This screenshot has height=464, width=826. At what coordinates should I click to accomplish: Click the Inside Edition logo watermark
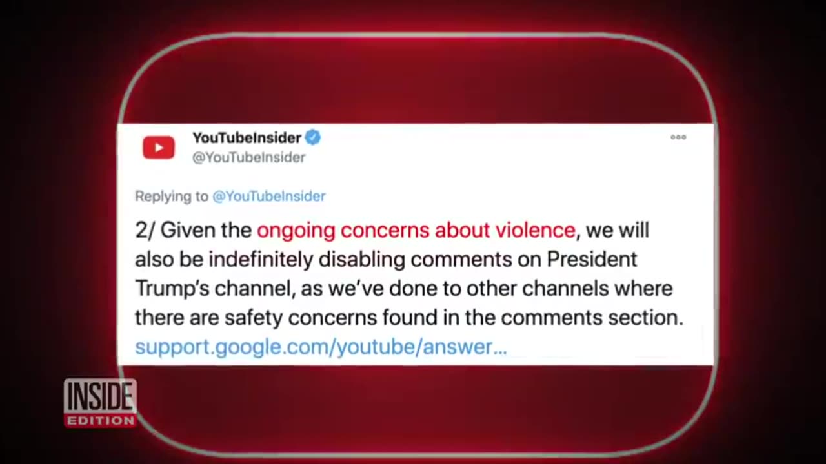(x=100, y=402)
